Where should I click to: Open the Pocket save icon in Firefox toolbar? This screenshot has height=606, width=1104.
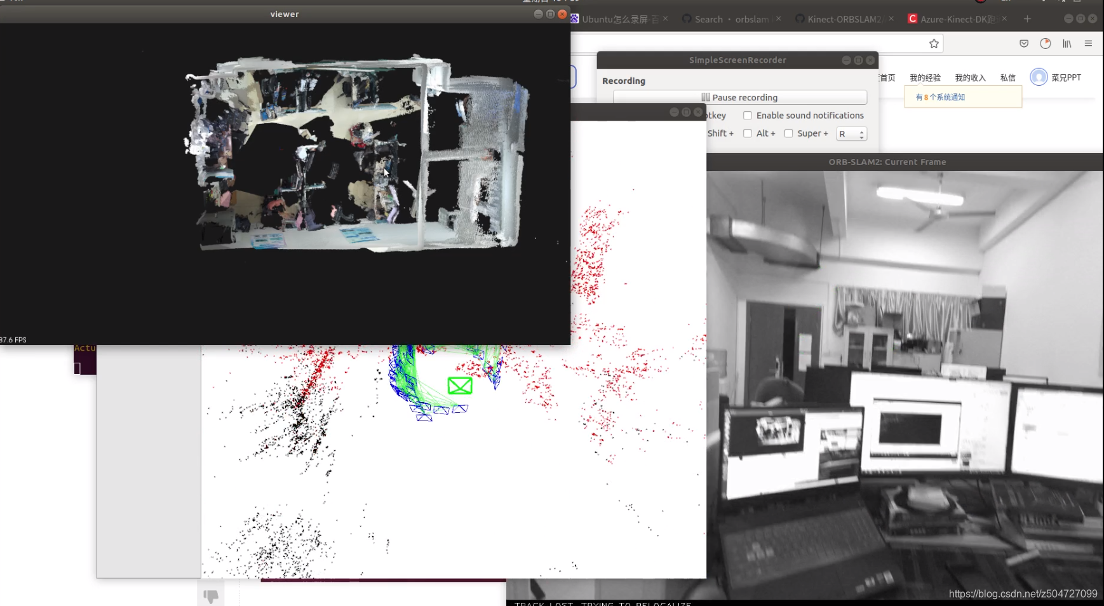click(x=1024, y=43)
